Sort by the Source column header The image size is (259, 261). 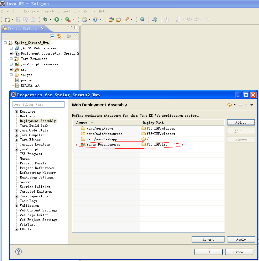pyautogui.click(x=106, y=123)
